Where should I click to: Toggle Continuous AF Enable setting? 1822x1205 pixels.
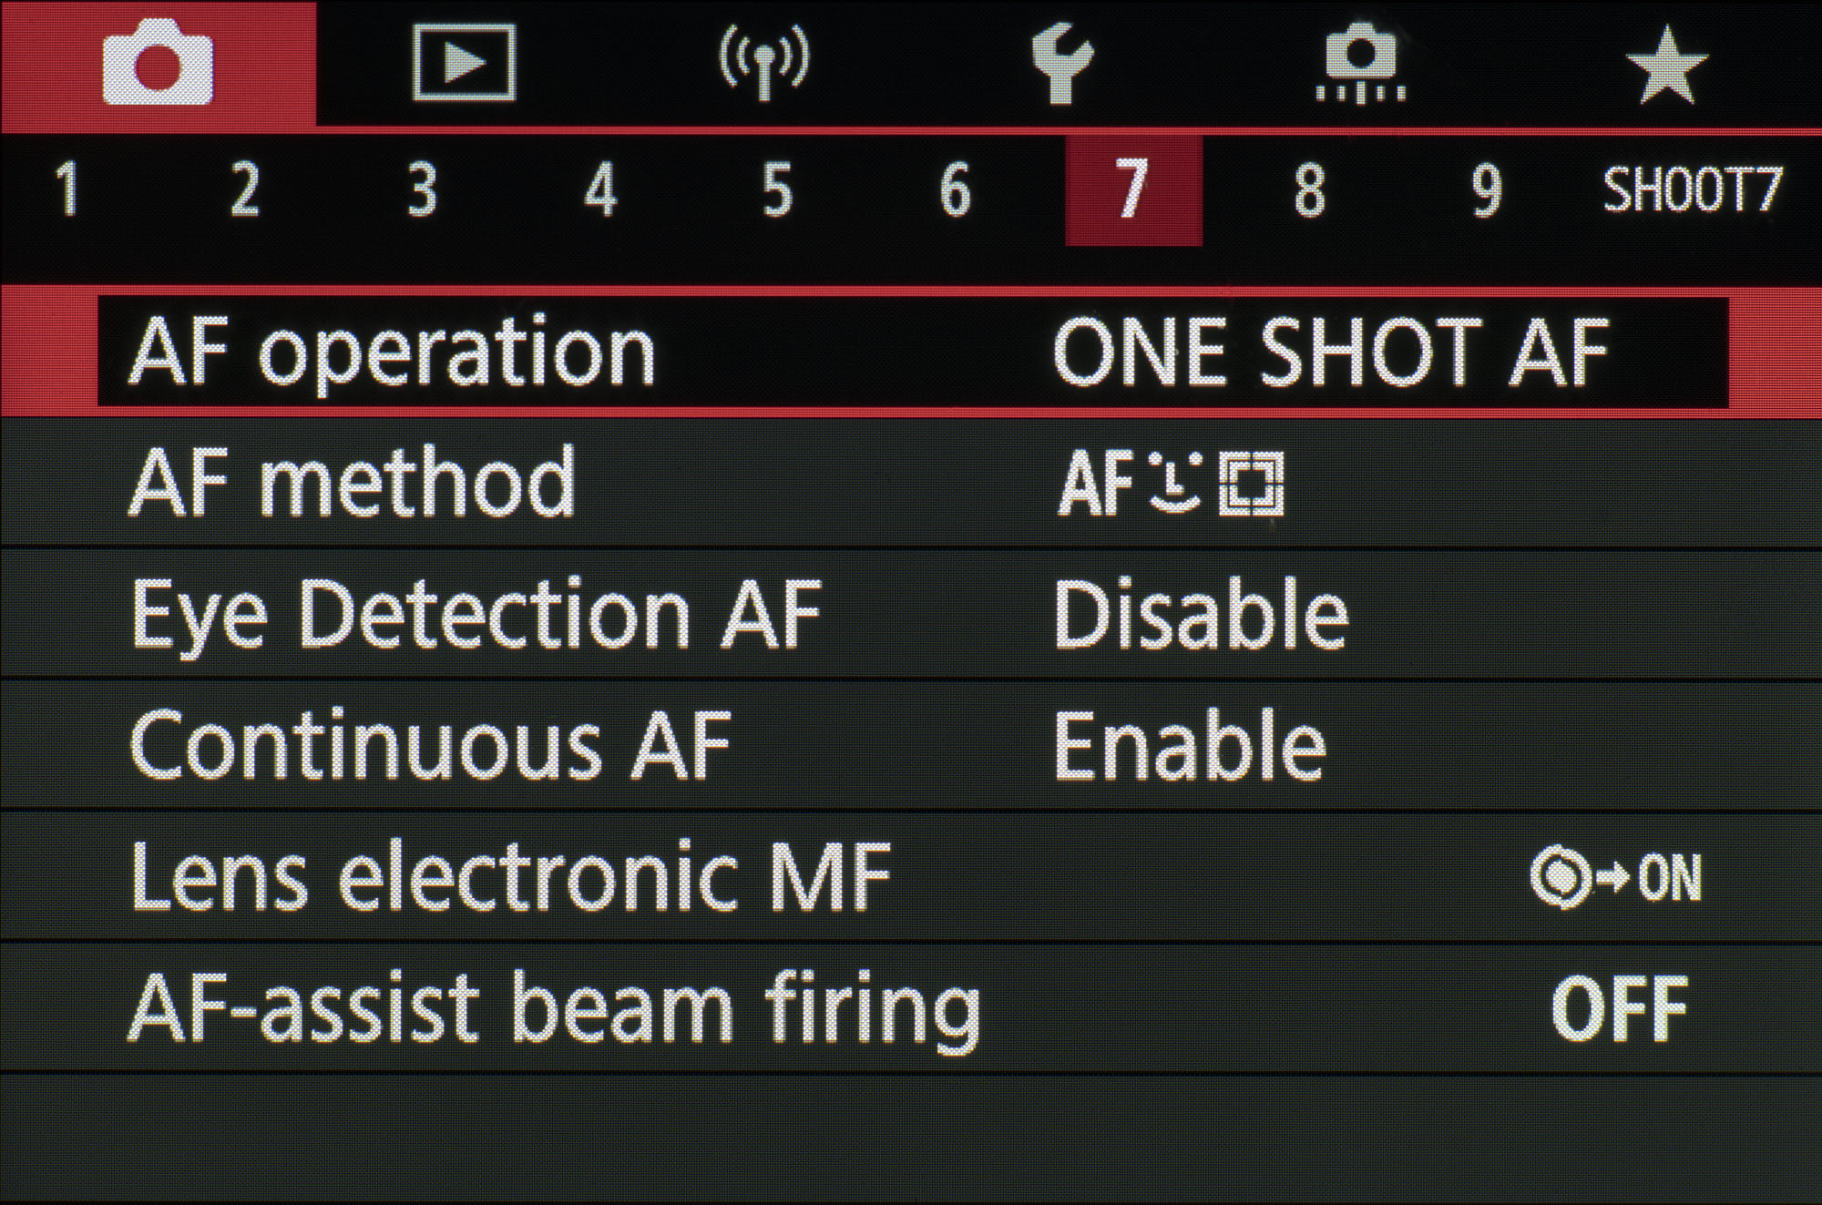[1189, 747]
